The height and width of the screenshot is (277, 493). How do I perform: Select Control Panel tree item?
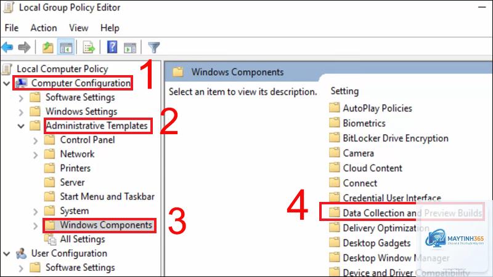88,140
